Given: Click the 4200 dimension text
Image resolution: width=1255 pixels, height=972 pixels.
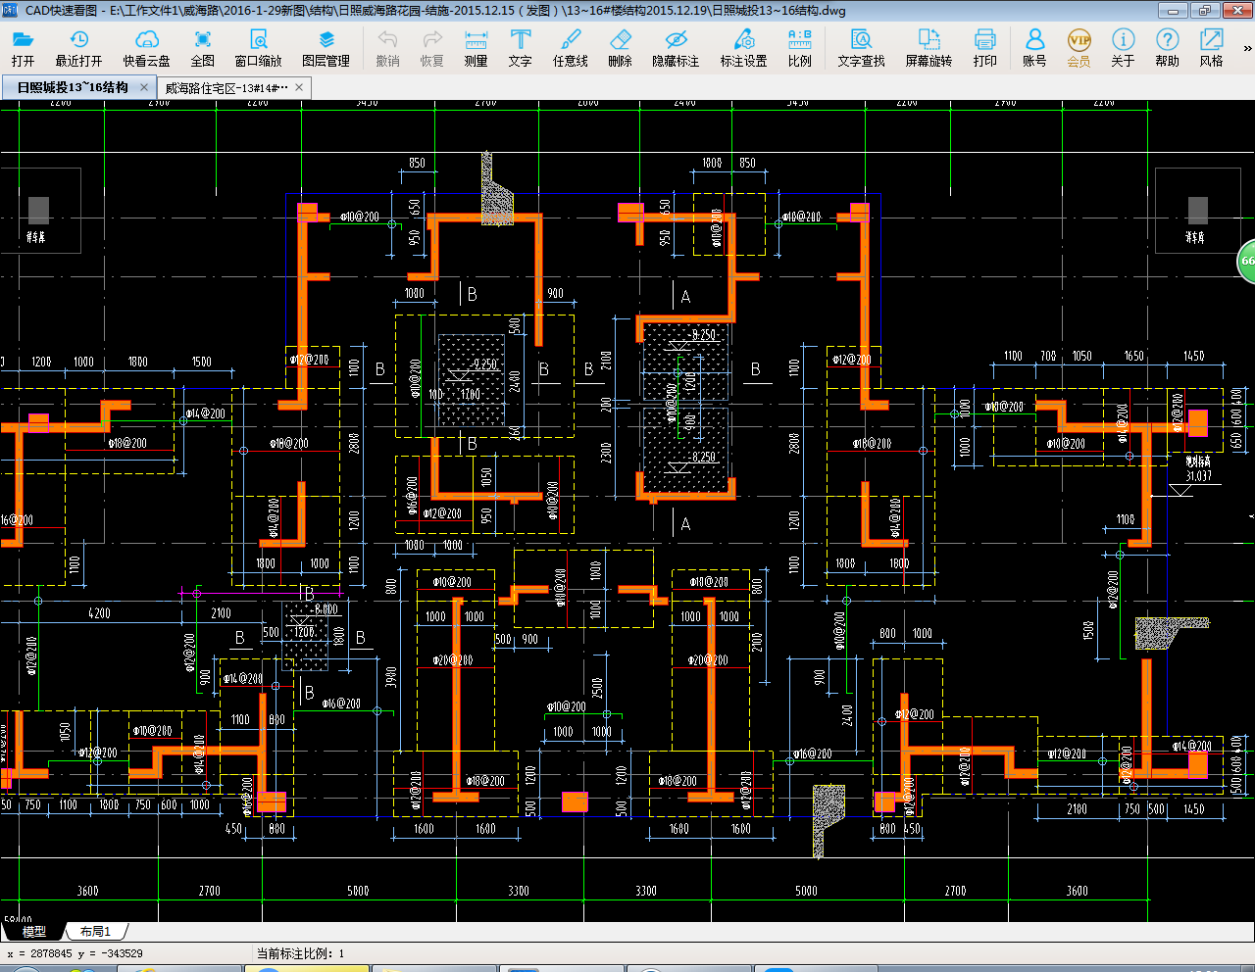Looking at the screenshot, I should point(99,613).
